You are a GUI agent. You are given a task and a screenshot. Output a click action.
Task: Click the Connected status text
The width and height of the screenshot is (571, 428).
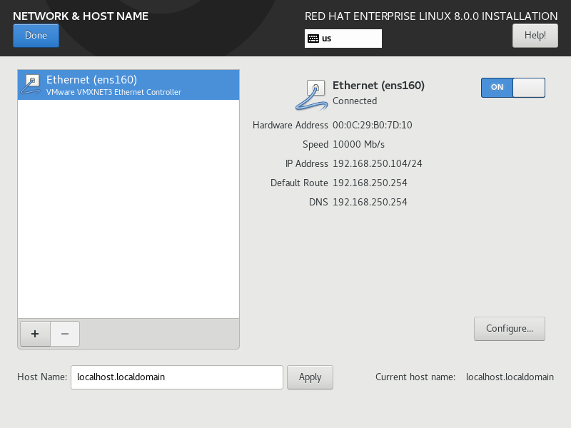pyautogui.click(x=355, y=101)
